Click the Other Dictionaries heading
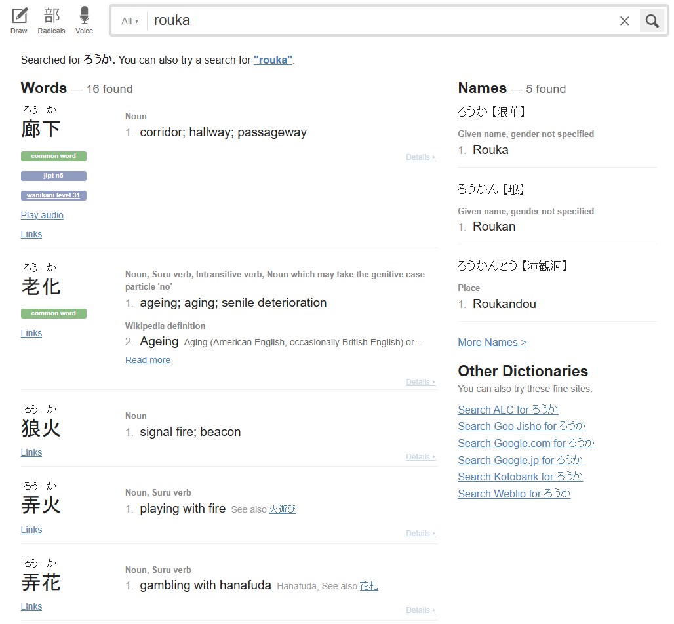This screenshot has height=624, width=674. point(523,371)
